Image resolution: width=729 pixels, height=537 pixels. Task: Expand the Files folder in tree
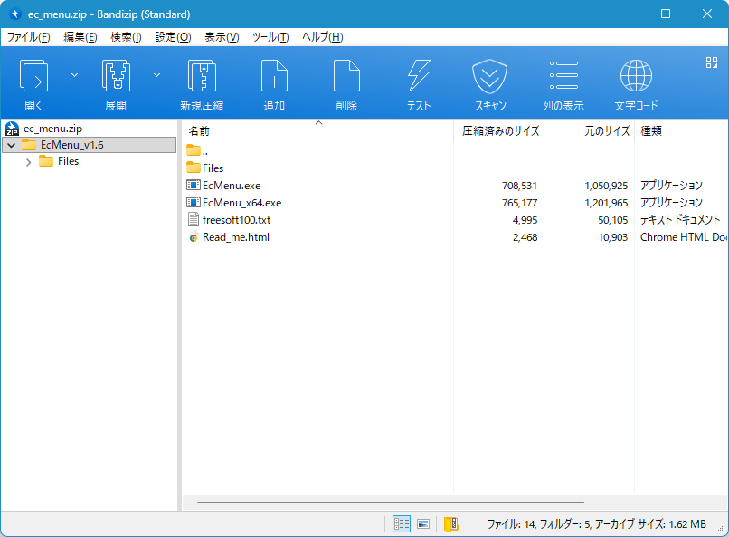click(x=28, y=162)
